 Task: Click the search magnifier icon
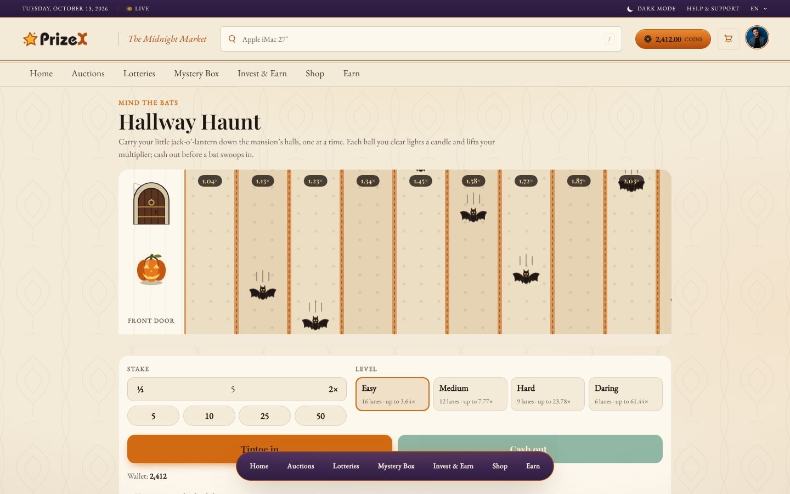[232, 39]
